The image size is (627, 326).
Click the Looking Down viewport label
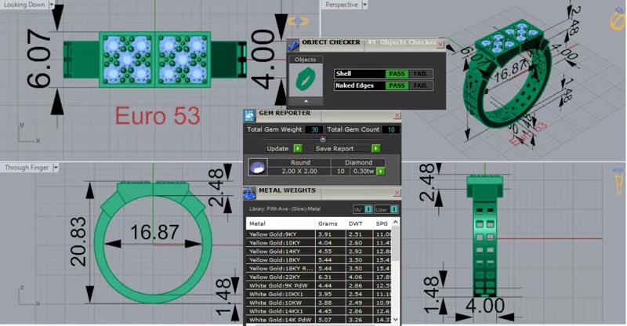click(x=24, y=5)
